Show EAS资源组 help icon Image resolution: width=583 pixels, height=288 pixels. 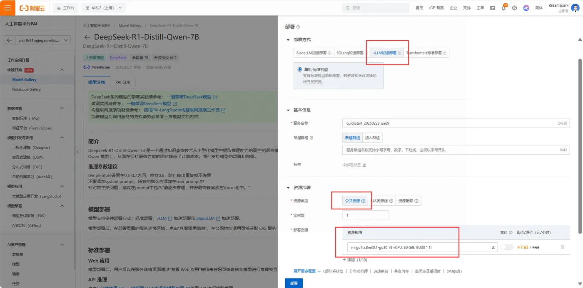pyautogui.click(x=391, y=201)
